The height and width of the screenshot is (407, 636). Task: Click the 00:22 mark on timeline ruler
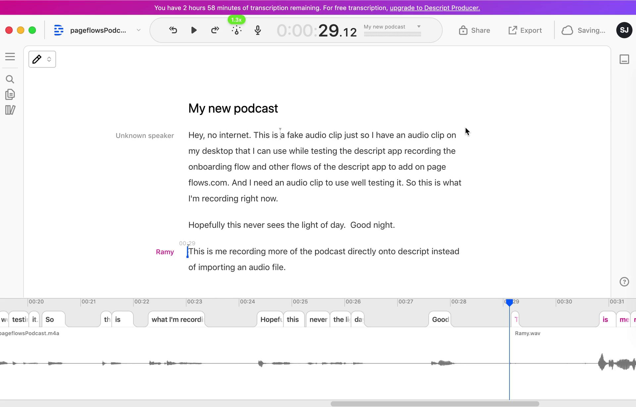pos(141,302)
